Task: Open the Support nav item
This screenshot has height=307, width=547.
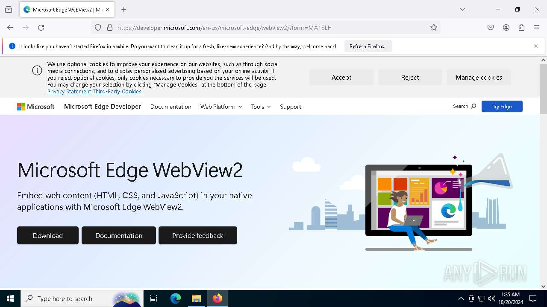Action: pos(291,107)
